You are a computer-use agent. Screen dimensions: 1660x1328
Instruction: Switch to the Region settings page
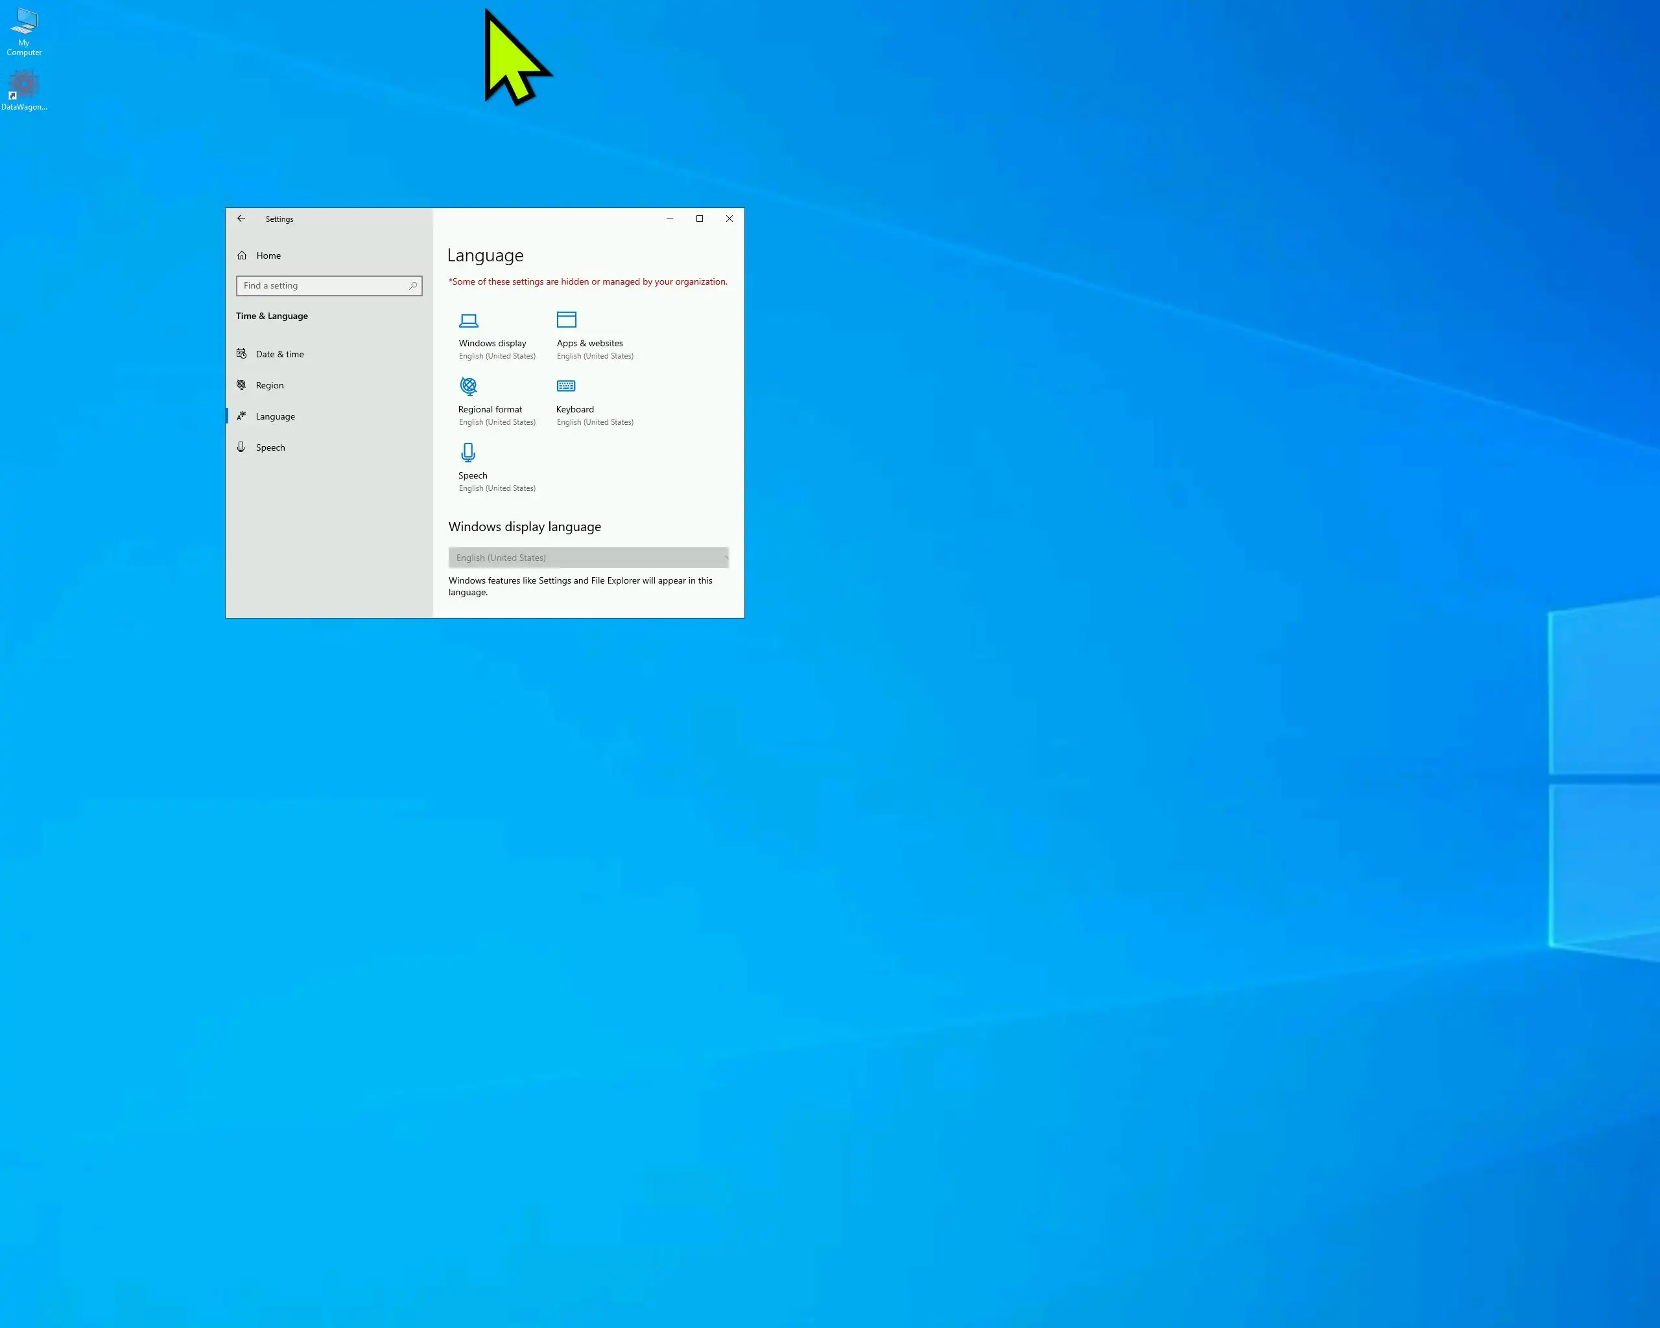(x=270, y=385)
